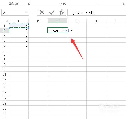
Task: Click the Select All corner triangle
Action: tap(7, 21)
